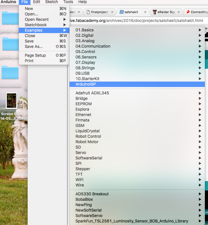Image resolution: width=208 pixels, height=225 pixels.
Task: Choose Page Setup from the File menu
Action: pyautogui.click(x=44, y=55)
